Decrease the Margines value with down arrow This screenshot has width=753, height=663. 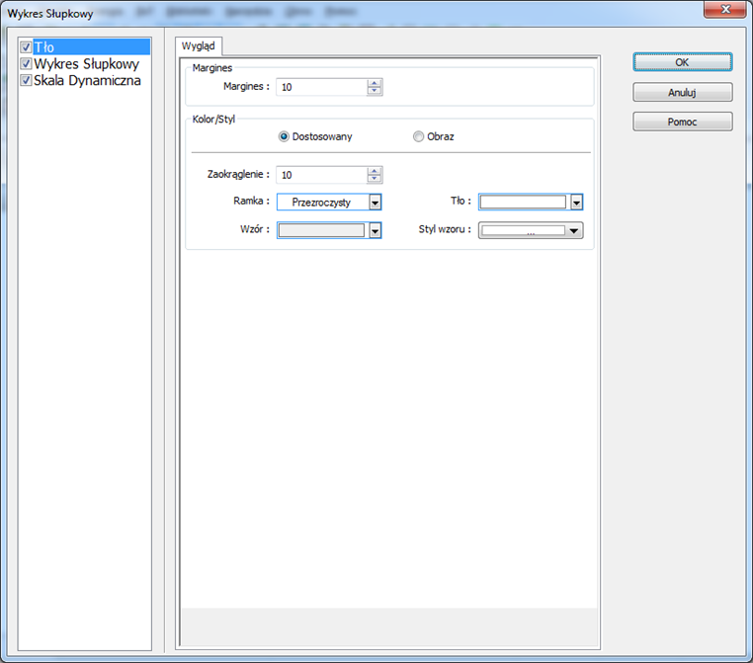pyautogui.click(x=375, y=91)
